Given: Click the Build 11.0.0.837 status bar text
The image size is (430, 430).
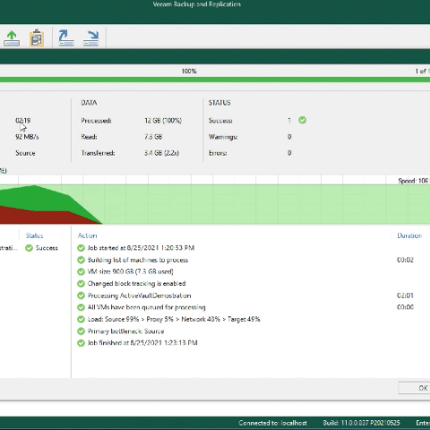Looking at the screenshot, I should tap(361, 423).
